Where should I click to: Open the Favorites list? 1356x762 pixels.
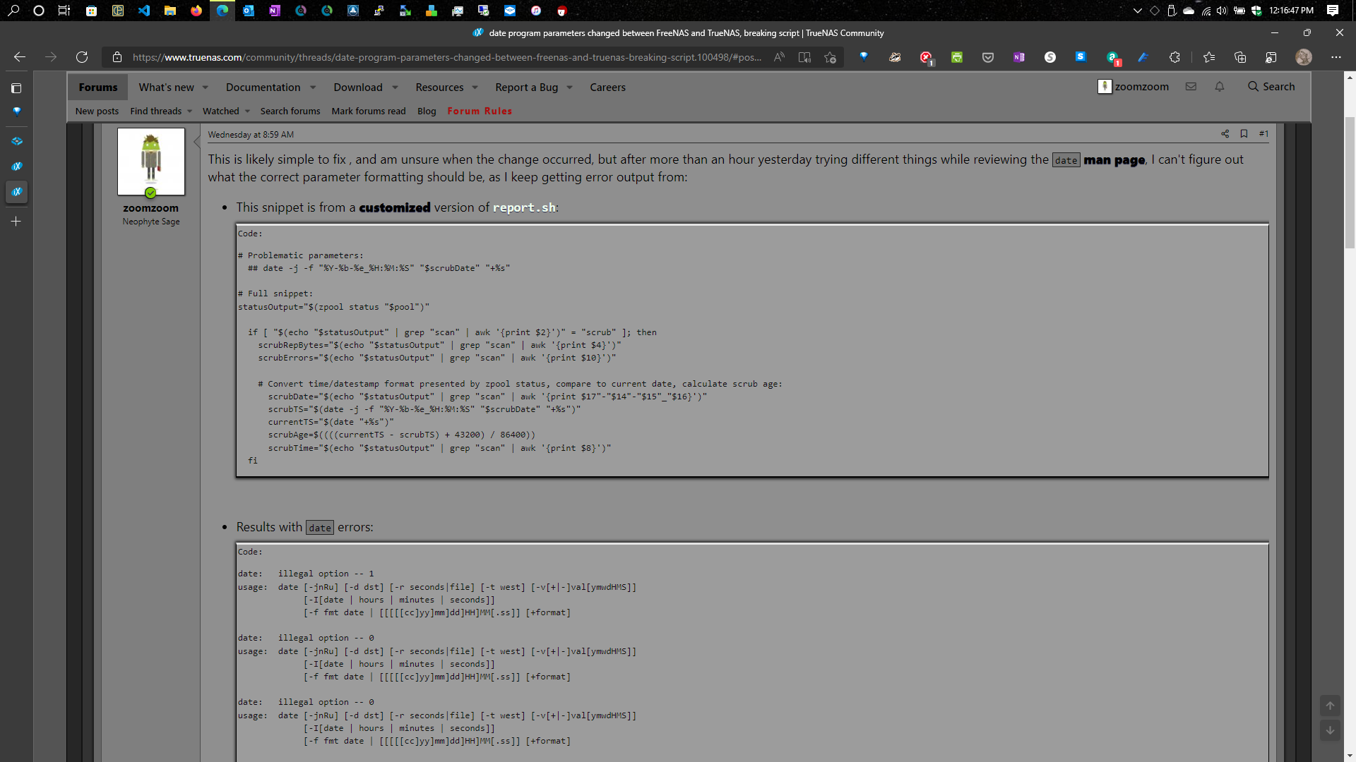[1209, 57]
